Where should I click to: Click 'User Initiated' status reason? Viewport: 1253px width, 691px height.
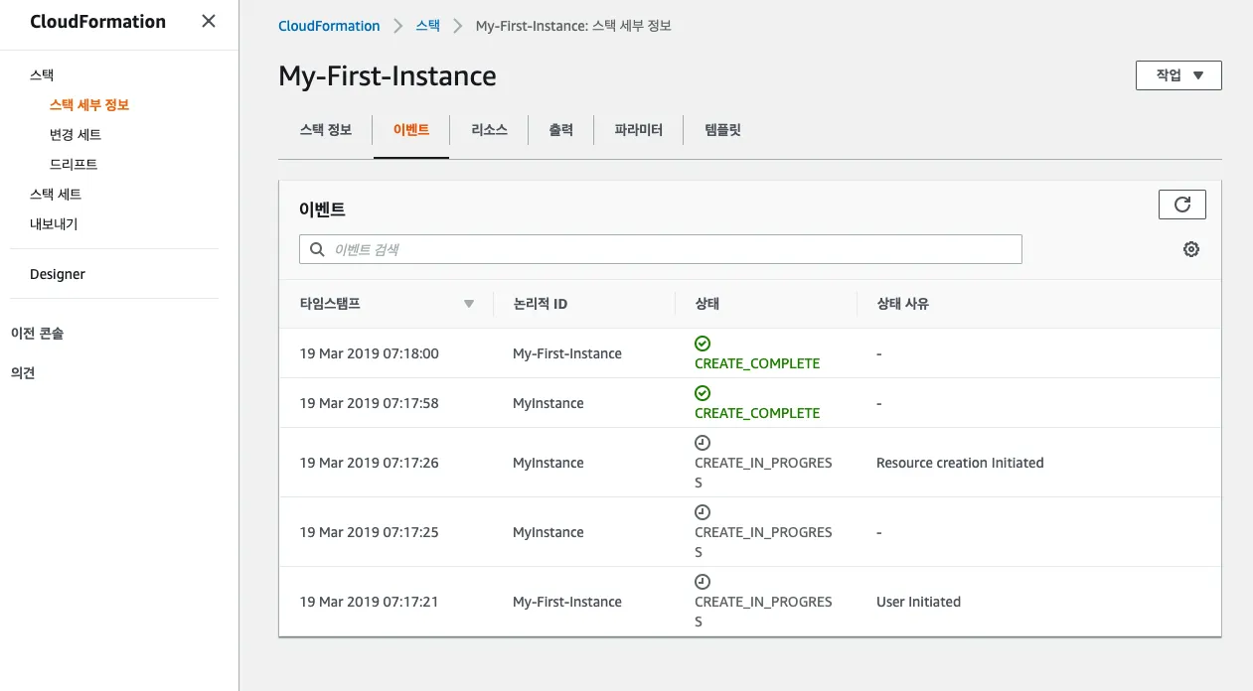[x=918, y=602]
